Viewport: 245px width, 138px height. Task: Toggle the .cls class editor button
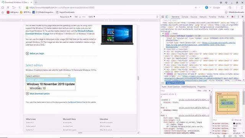205,91
